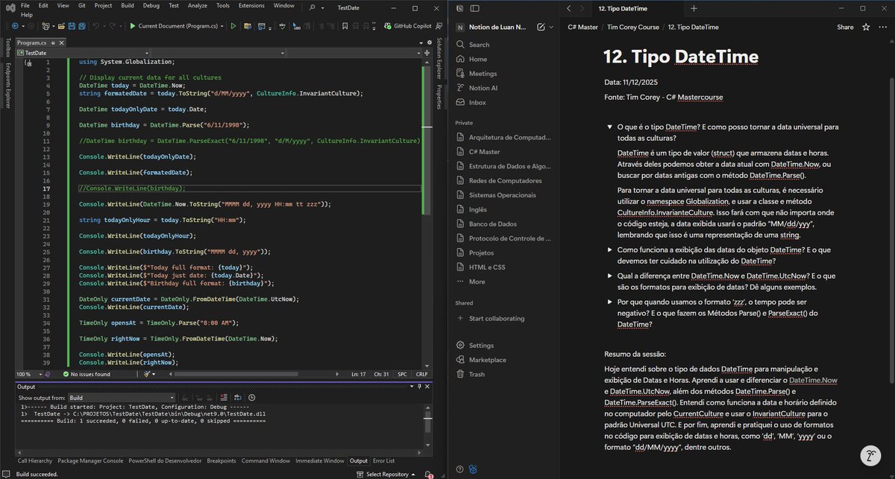The height and width of the screenshot is (479, 895).
Task: Open the Analyze menu
Action: point(198,4)
